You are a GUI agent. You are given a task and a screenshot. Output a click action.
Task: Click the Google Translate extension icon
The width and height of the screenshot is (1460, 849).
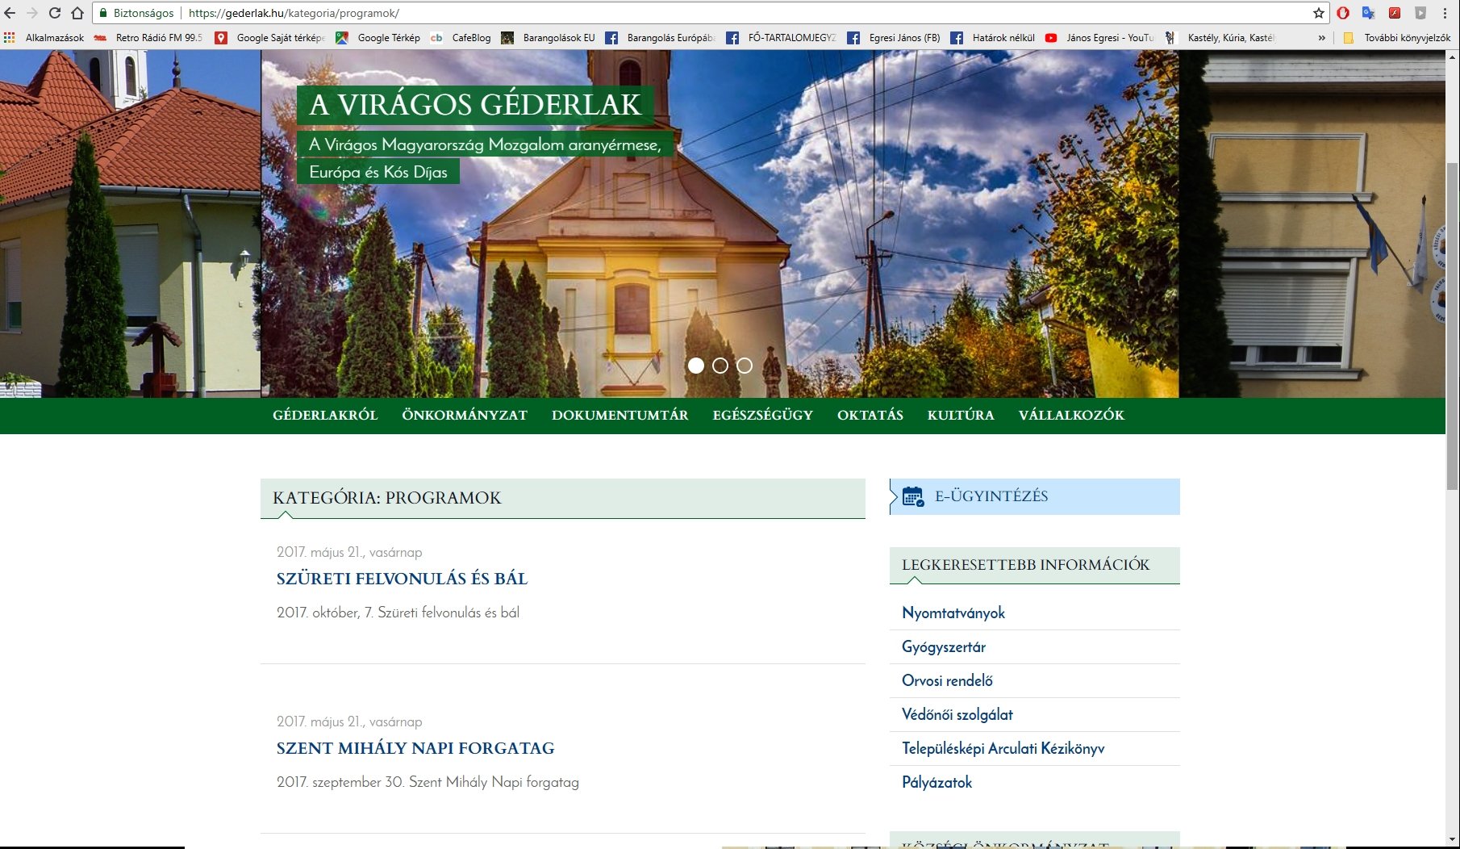pyautogui.click(x=1368, y=13)
